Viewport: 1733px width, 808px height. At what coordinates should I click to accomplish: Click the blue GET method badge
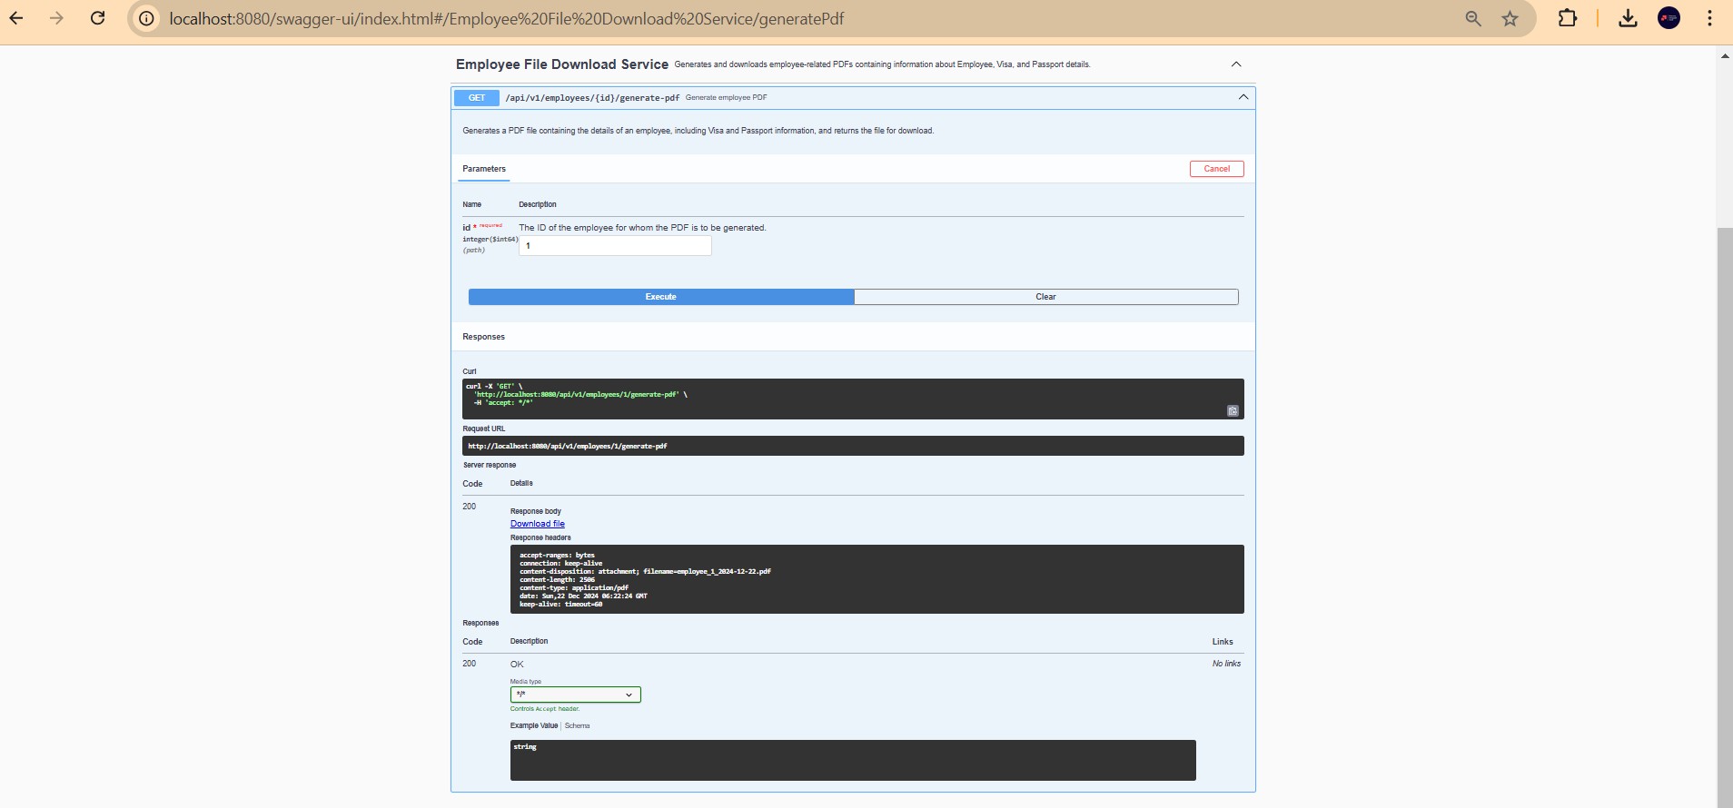tap(477, 98)
